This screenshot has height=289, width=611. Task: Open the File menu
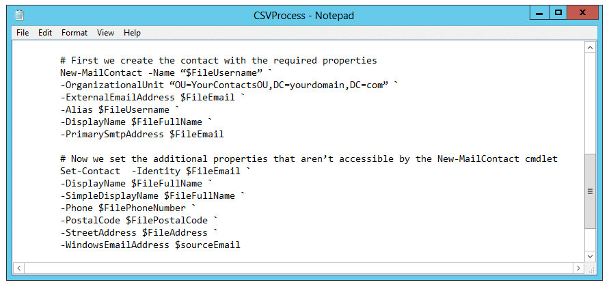click(23, 32)
